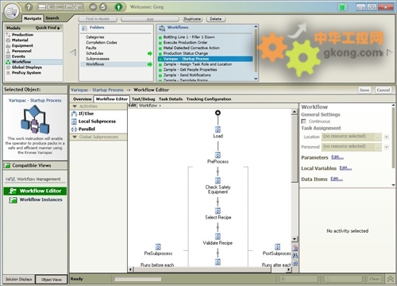This screenshot has height=286, width=397.
Task: Switch to the Navigate tab
Action: click(x=33, y=18)
